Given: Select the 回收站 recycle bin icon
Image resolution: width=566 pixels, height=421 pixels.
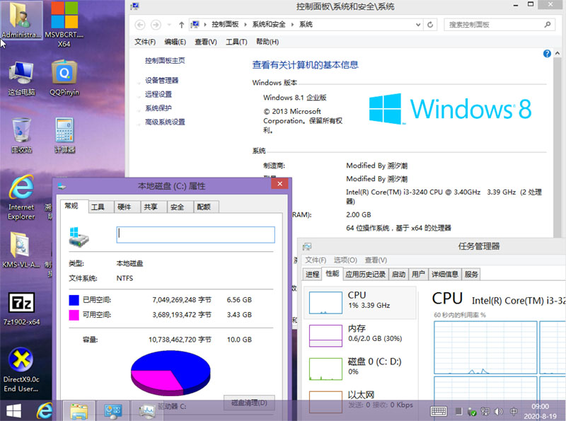Looking at the screenshot, I should (x=21, y=135).
